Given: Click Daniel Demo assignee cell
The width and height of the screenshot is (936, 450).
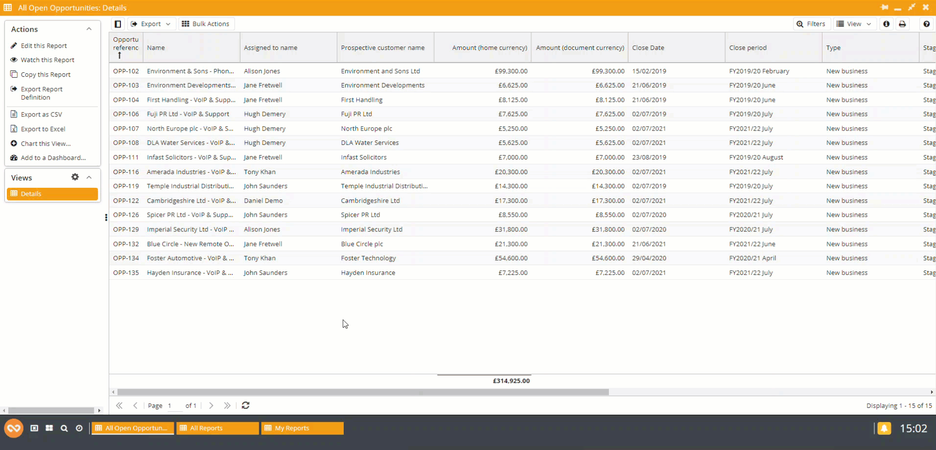Looking at the screenshot, I should pyautogui.click(x=263, y=201).
